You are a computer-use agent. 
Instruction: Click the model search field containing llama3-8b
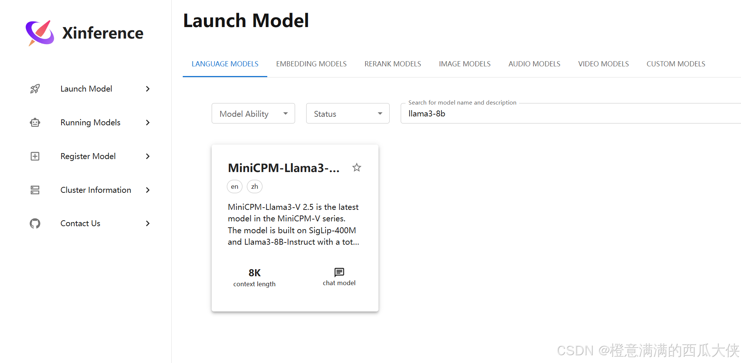coord(571,113)
